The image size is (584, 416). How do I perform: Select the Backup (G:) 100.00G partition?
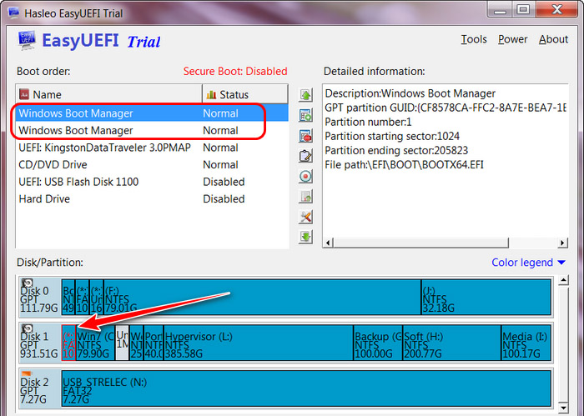[x=378, y=343]
